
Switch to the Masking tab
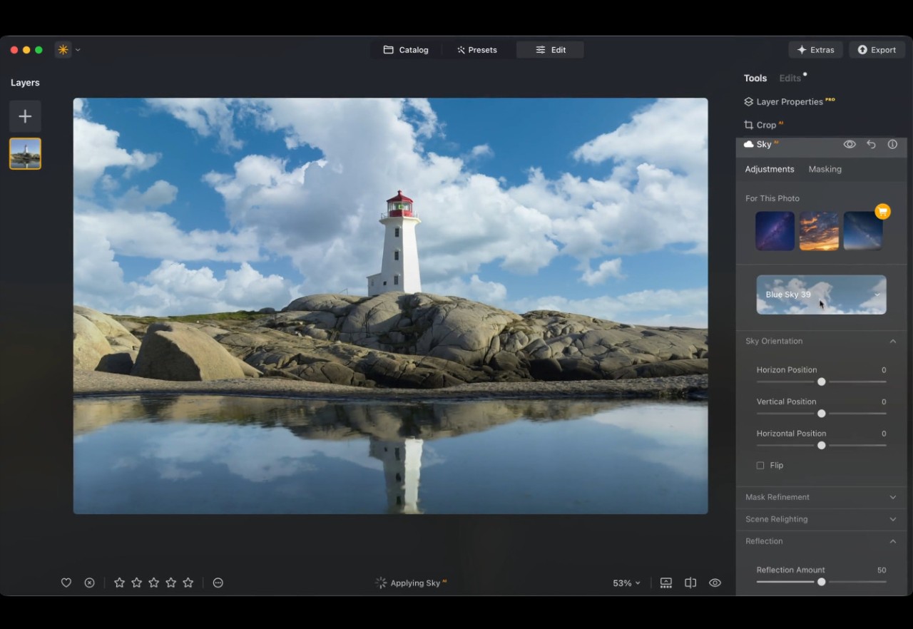click(x=825, y=169)
